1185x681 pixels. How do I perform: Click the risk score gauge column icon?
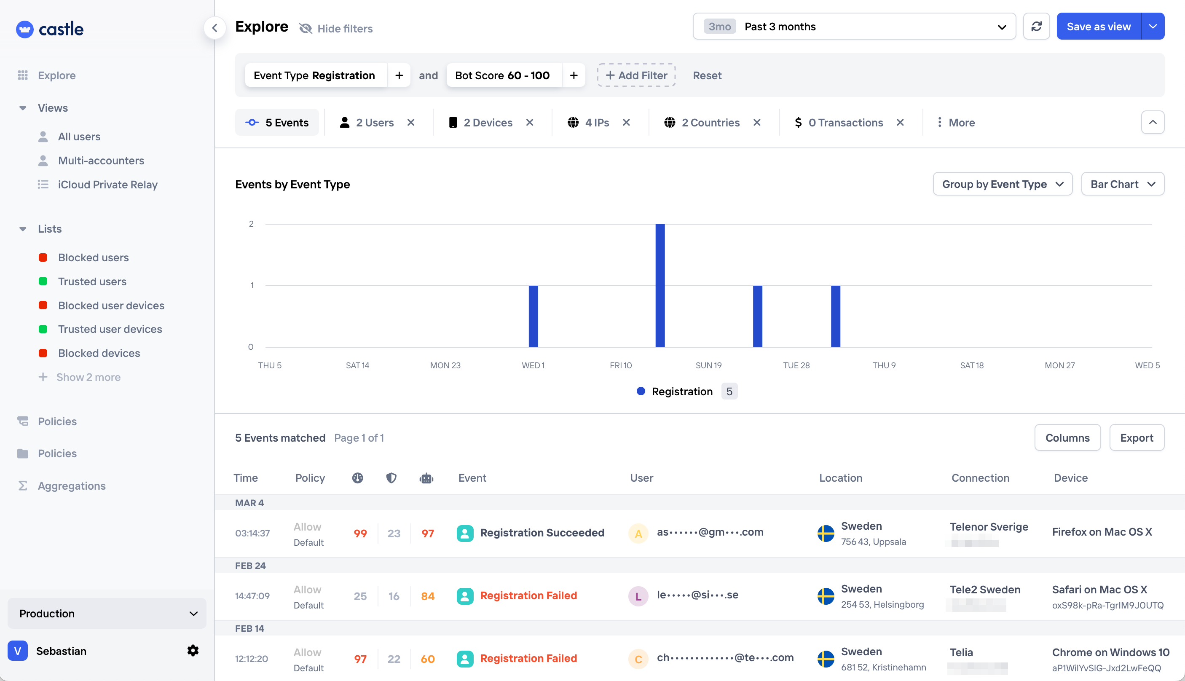(358, 478)
